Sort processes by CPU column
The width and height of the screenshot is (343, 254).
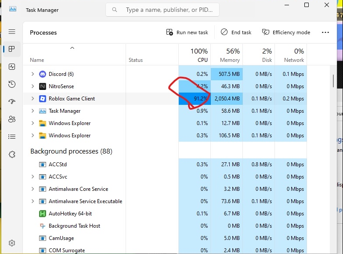click(x=195, y=55)
